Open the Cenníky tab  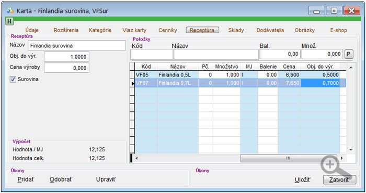[168, 30]
